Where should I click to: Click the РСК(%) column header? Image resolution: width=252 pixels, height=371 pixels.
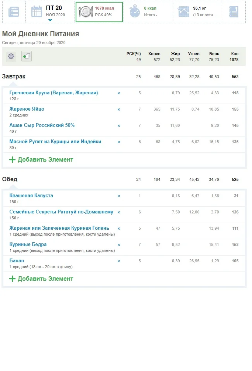(134, 54)
